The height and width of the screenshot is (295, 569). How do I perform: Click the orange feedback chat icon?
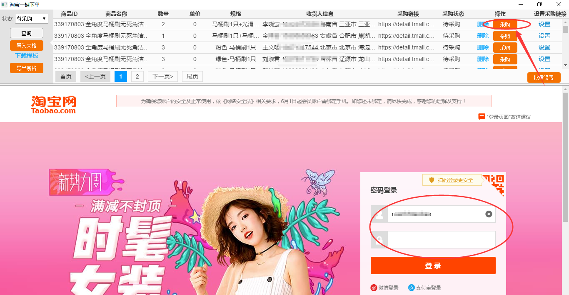pyautogui.click(x=482, y=117)
